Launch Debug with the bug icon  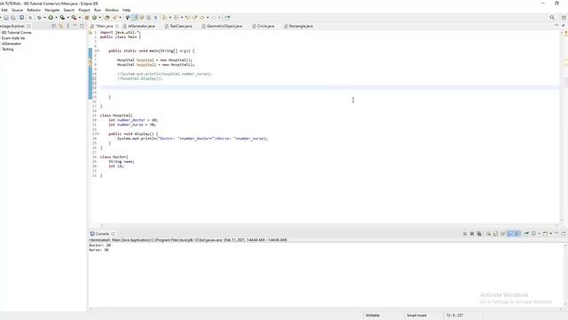click(x=39, y=18)
